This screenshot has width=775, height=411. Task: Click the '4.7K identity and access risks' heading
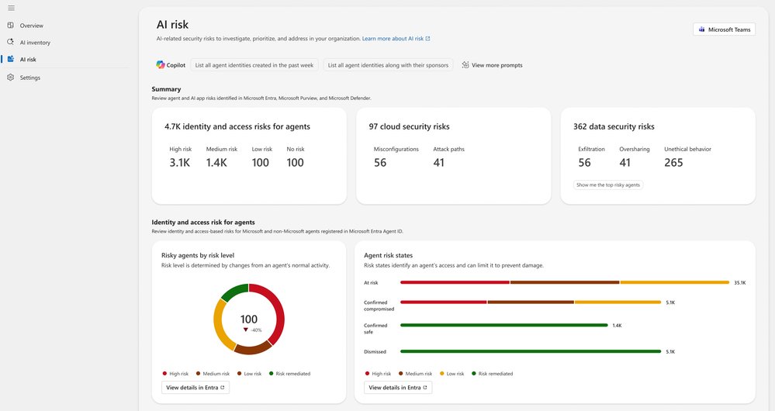(x=237, y=126)
